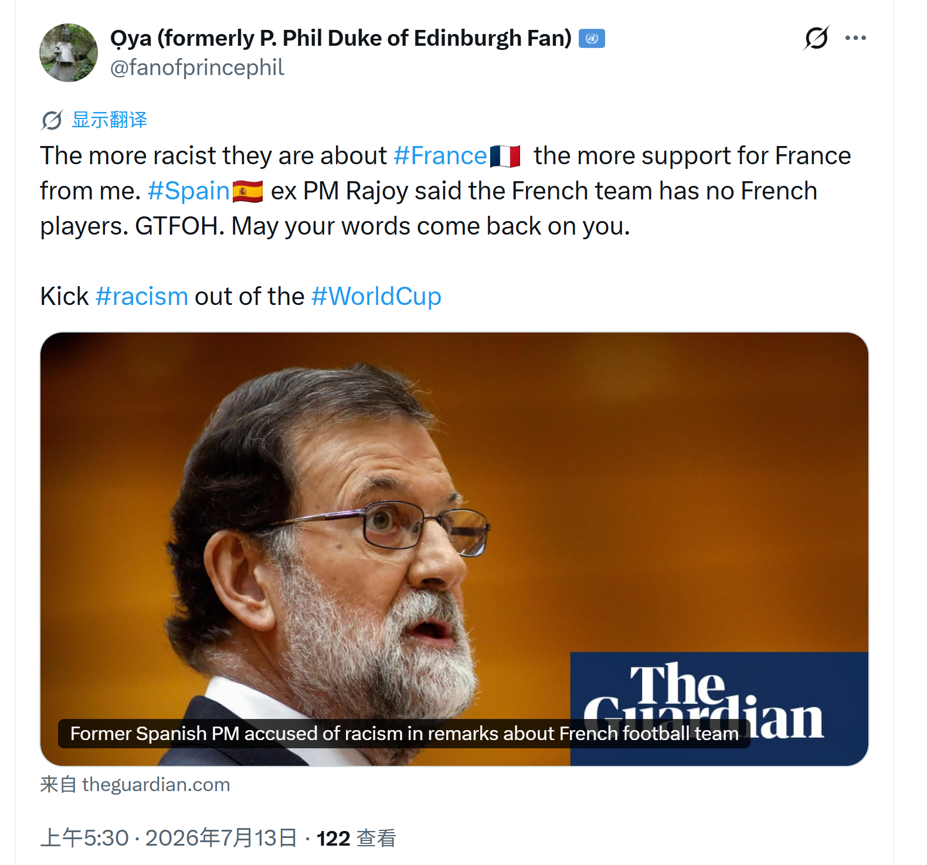This screenshot has height=865, width=927.
Task: Open the #France hashtag
Action: [x=440, y=156]
